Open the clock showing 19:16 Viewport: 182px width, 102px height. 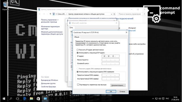(x=175, y=98)
